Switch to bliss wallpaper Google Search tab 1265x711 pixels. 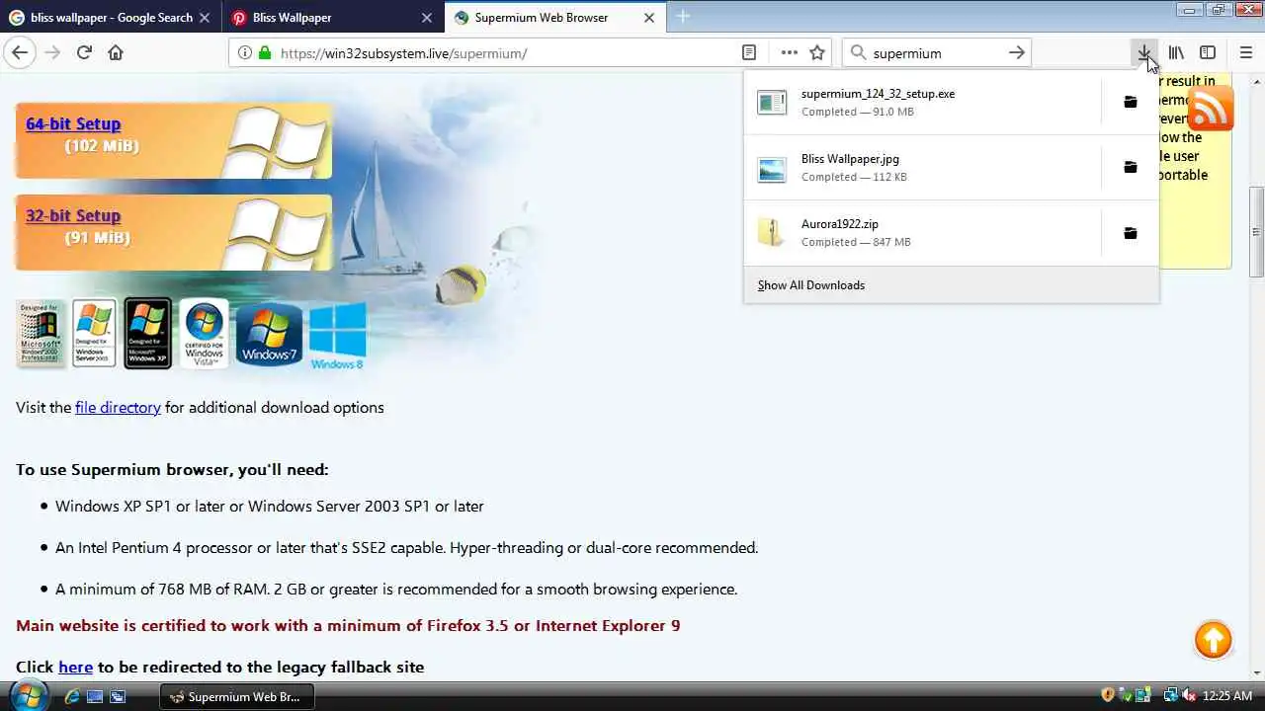point(111,18)
